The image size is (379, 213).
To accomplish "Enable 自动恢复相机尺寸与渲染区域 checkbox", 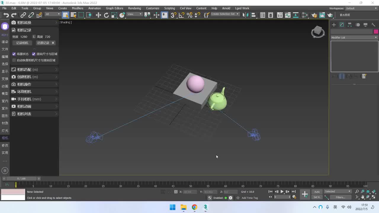I will tap(14, 60).
